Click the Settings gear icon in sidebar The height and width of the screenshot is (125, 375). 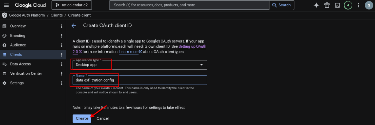(4, 83)
